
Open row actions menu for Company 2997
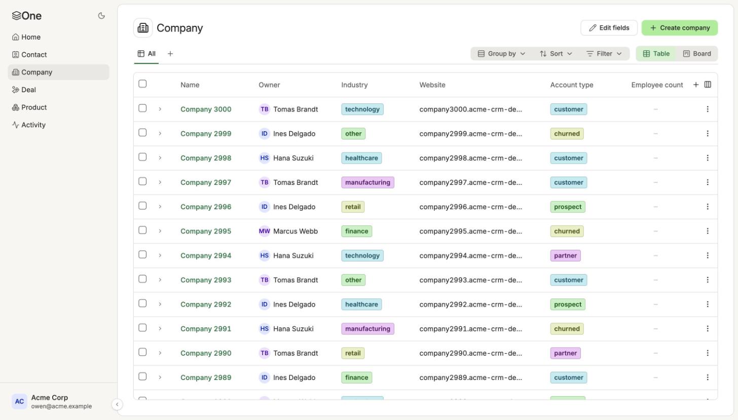pos(708,182)
